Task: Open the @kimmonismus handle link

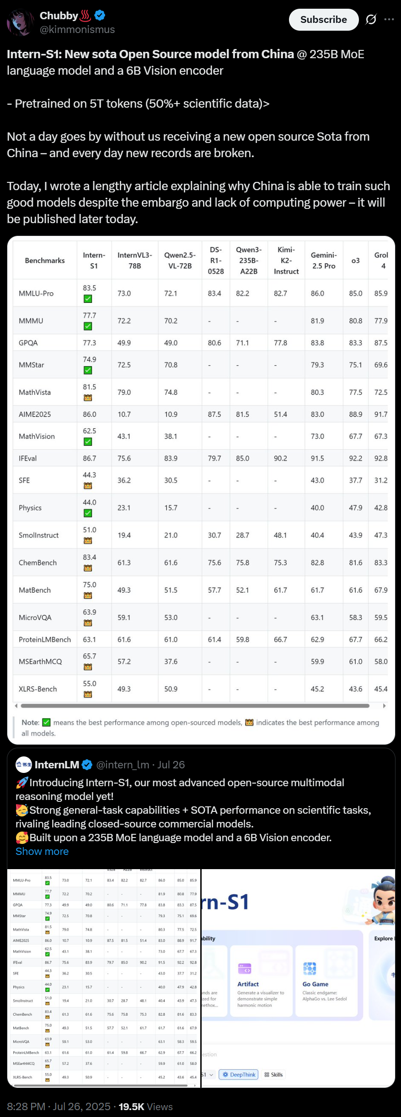Action: click(x=77, y=30)
